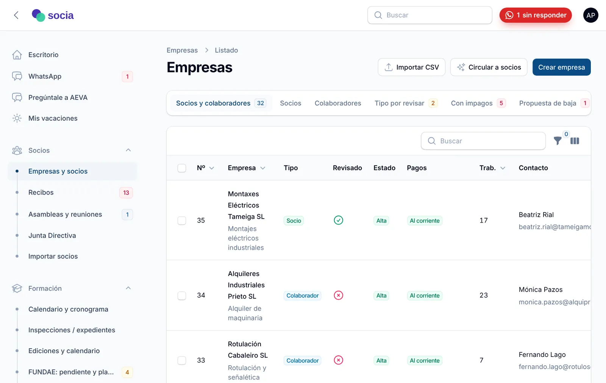Click the red not-reviewed icon for Rotulación Cabaleiro
Viewport: 606px width, 383px height.
click(x=339, y=360)
